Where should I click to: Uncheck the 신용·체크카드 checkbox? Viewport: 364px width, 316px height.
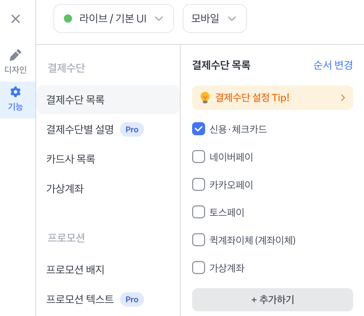[x=199, y=129]
